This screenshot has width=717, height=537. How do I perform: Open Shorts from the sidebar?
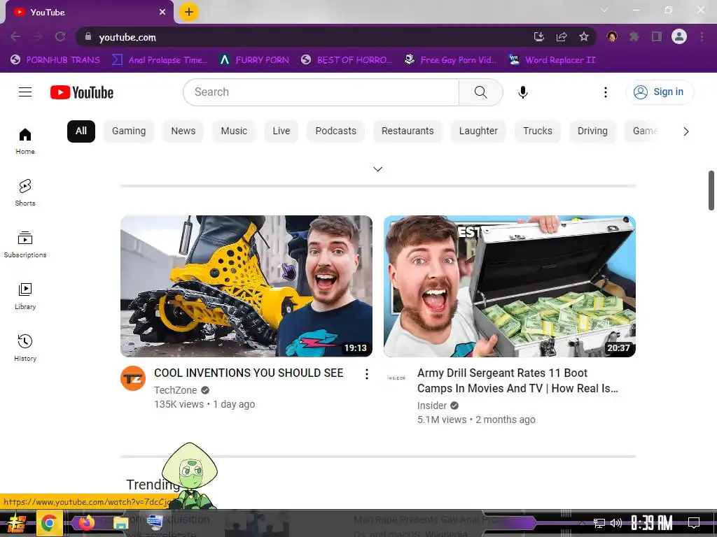tap(25, 193)
